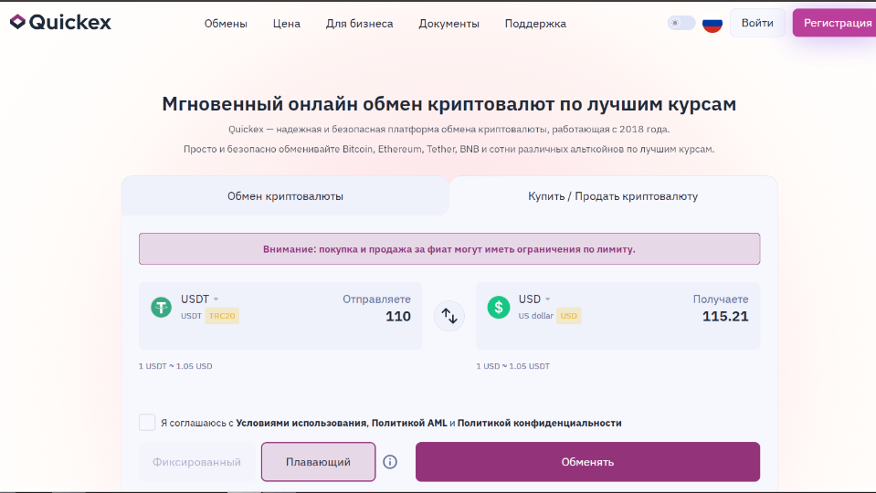
Task: Click the rate text '1 USD ~ 1.05 USDT'
Action: click(512, 366)
